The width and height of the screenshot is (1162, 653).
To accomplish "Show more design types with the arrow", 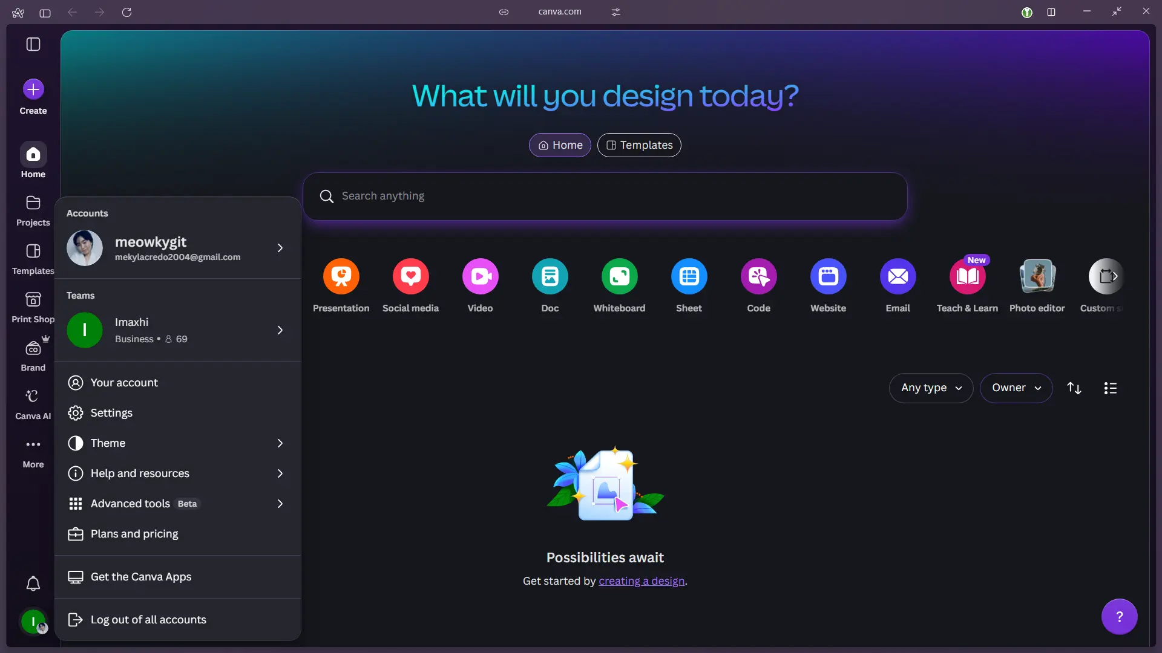I will click(x=1115, y=276).
